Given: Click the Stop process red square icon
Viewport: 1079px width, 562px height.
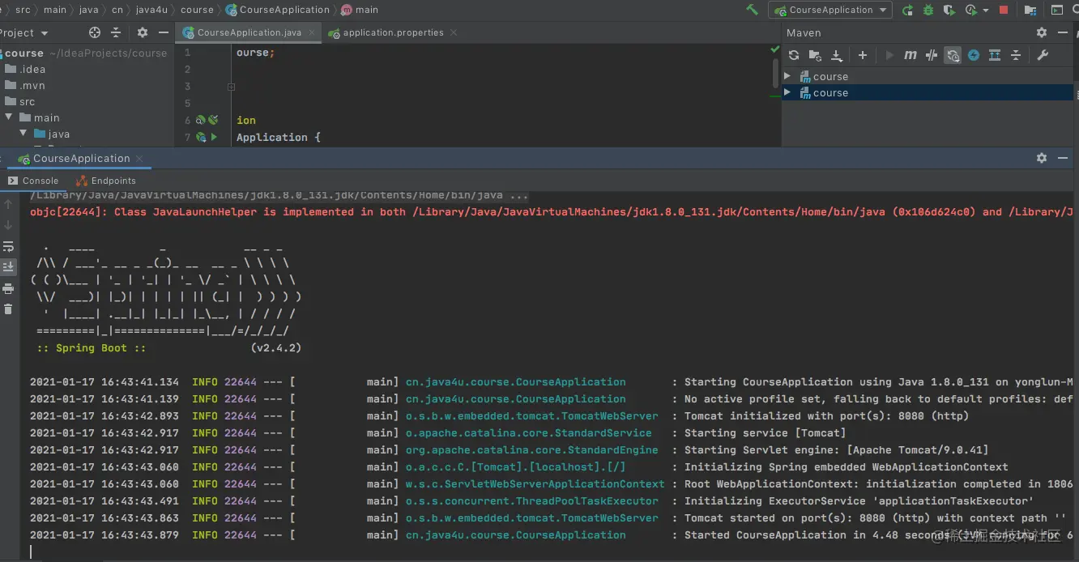Looking at the screenshot, I should coord(1004,10).
